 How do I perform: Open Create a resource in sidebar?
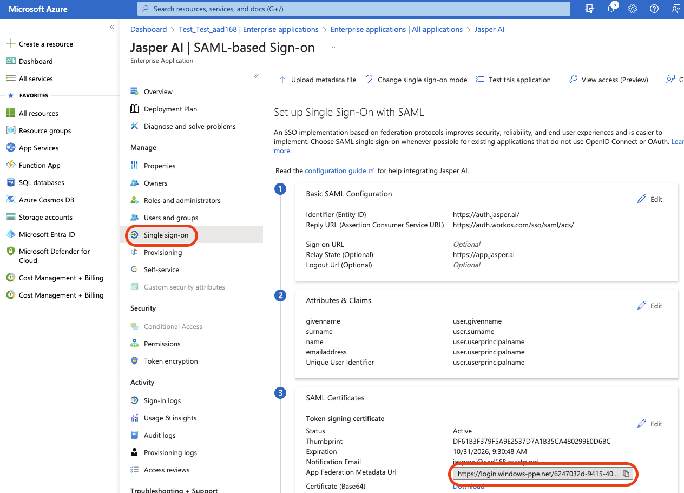45,44
